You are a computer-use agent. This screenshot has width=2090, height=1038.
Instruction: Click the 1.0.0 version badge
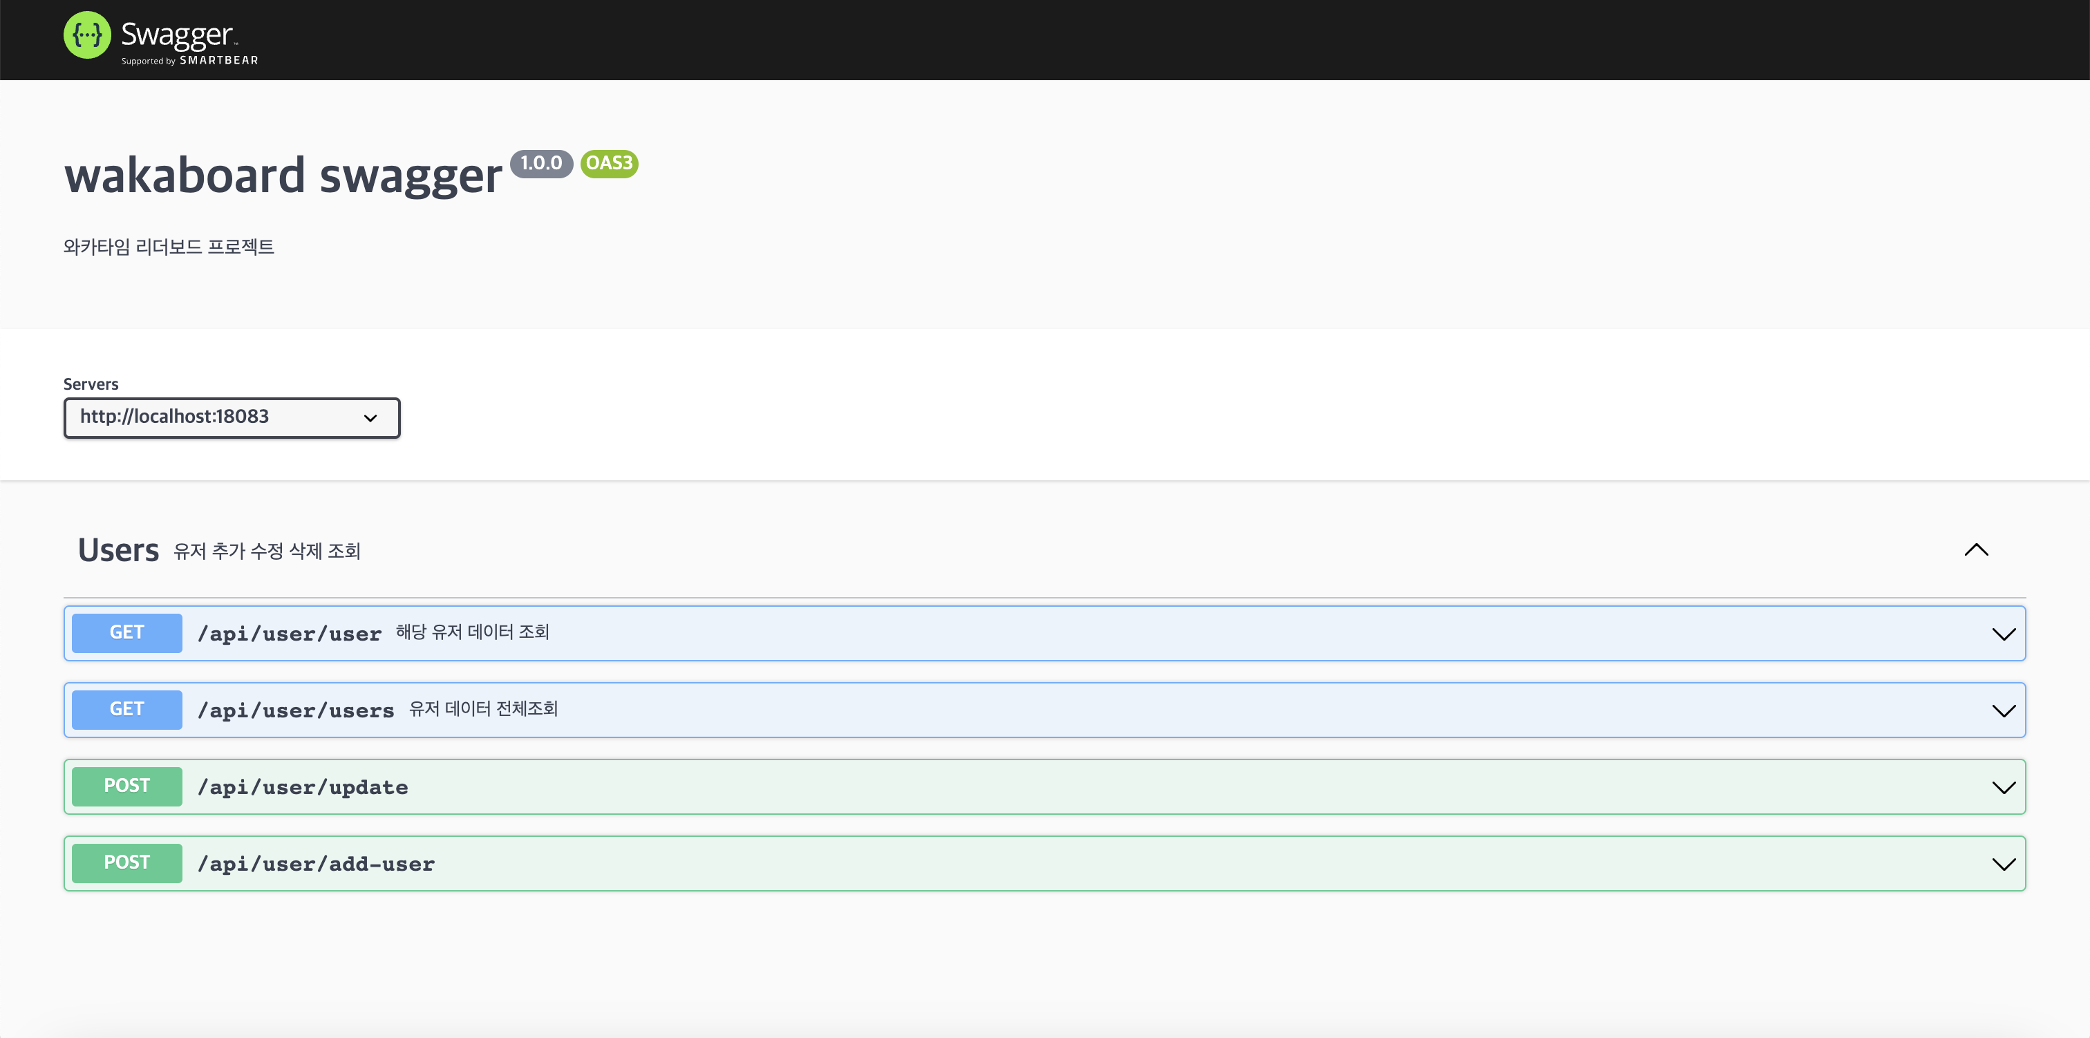tap(541, 163)
